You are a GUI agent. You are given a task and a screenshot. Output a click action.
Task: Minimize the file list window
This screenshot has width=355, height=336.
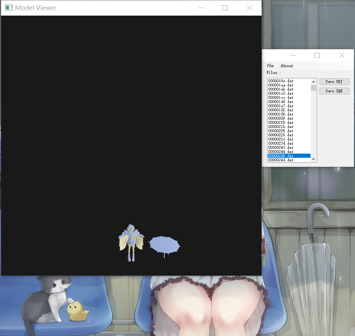coord(293,55)
